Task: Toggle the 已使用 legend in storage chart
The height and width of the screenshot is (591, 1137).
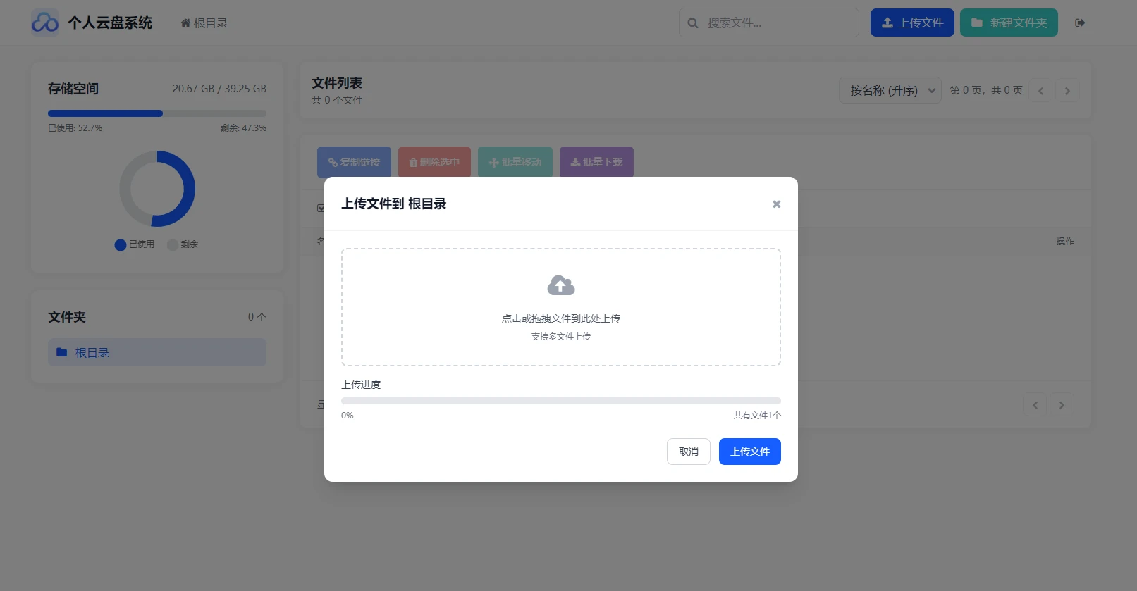Action: coord(135,244)
